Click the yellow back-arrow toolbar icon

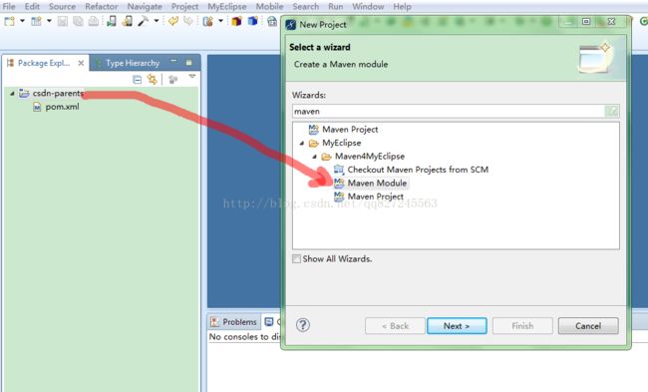tap(173, 21)
